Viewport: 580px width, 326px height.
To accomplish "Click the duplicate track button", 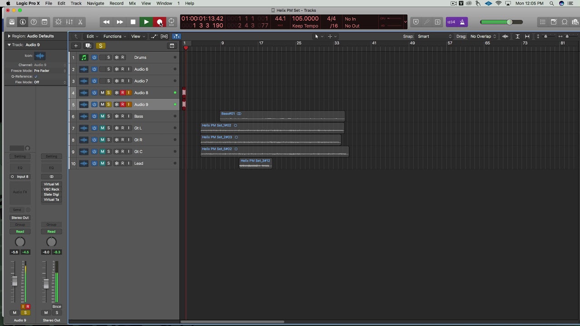I will 88,46.
